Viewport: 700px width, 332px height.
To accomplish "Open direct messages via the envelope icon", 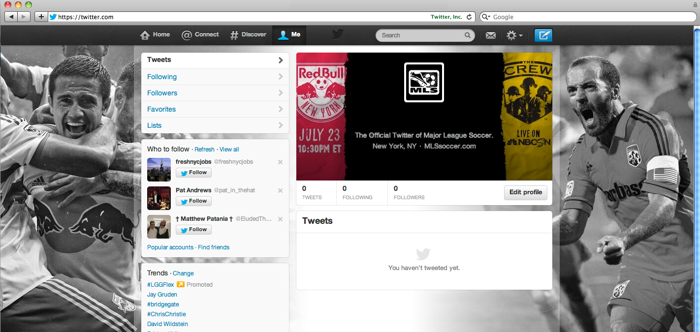I will (x=490, y=35).
